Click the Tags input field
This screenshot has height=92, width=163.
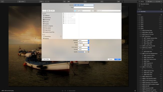click(x=84, y=7)
